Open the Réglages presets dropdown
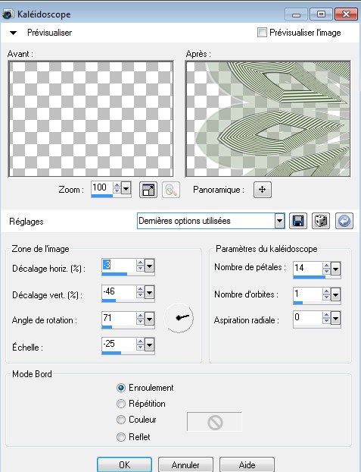The width and height of the screenshot is (361, 472). pyautogui.click(x=279, y=222)
